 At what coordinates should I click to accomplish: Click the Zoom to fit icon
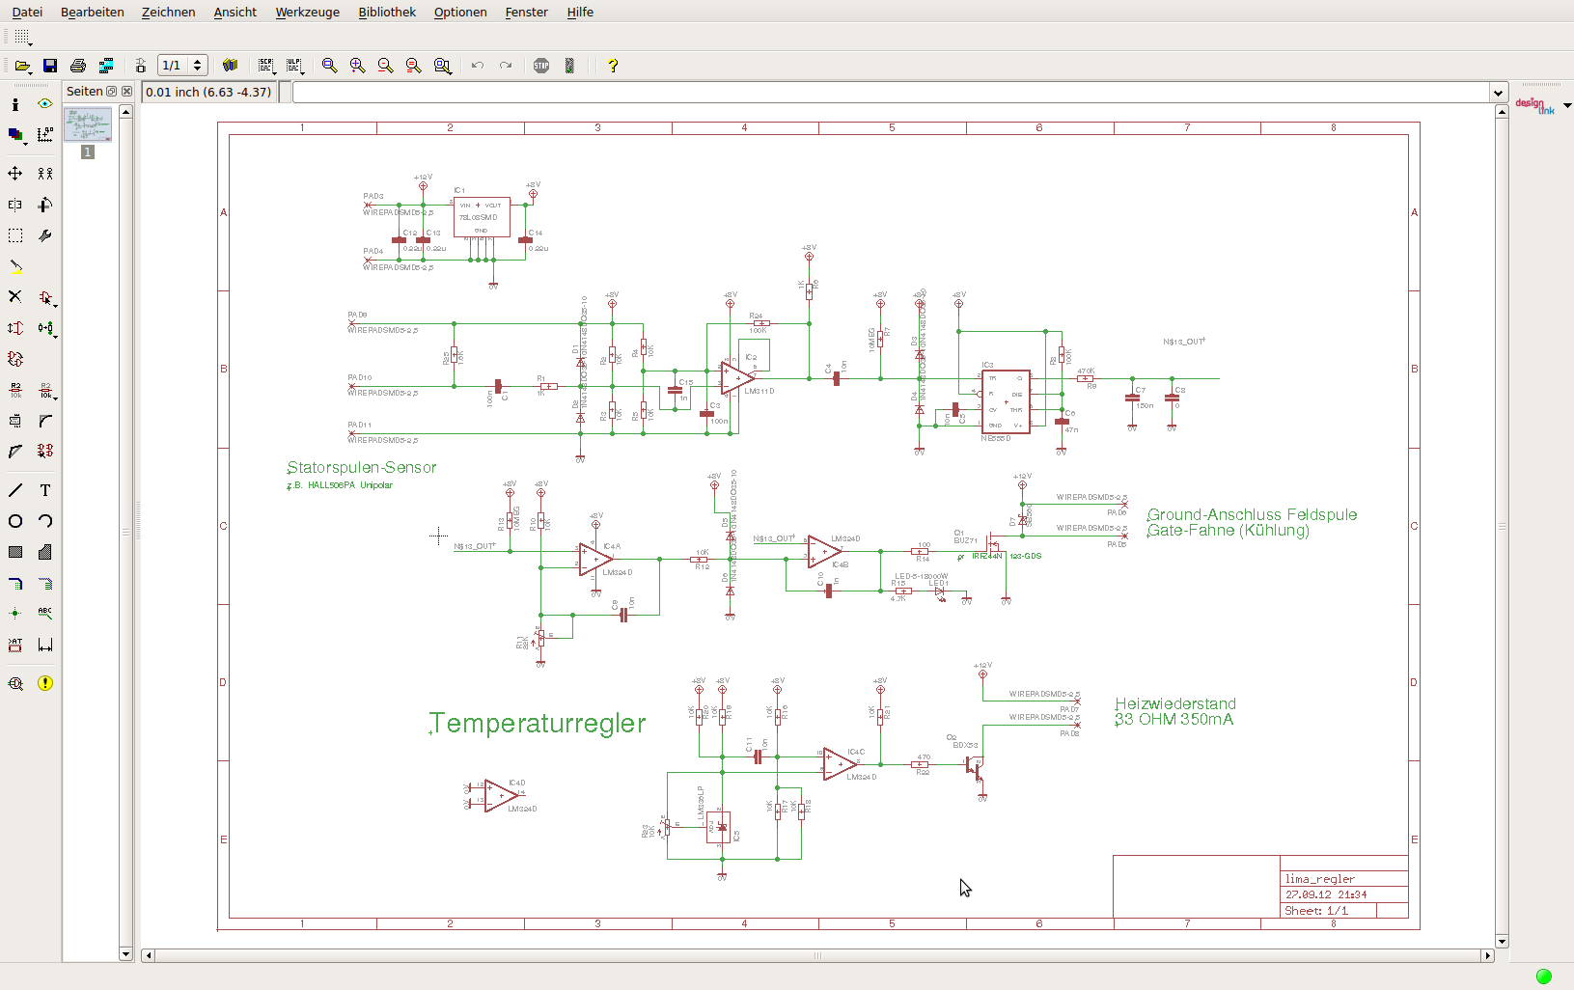click(329, 66)
